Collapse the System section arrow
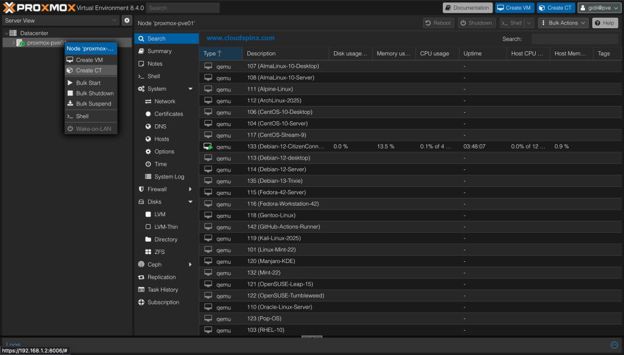The image size is (624, 355). 190,89
